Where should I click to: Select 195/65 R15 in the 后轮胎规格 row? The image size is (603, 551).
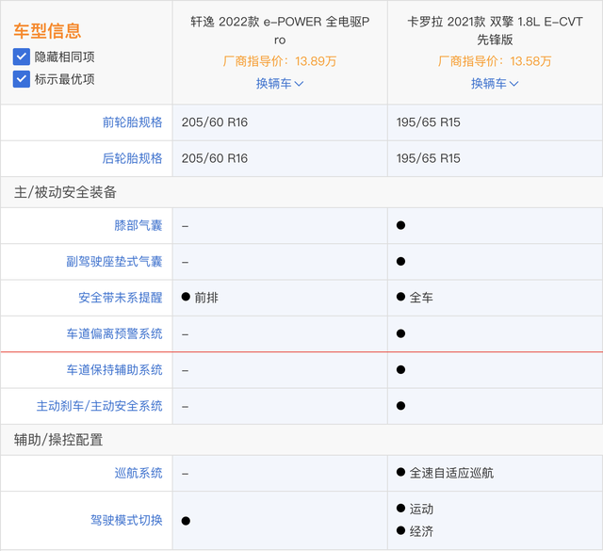tap(429, 158)
